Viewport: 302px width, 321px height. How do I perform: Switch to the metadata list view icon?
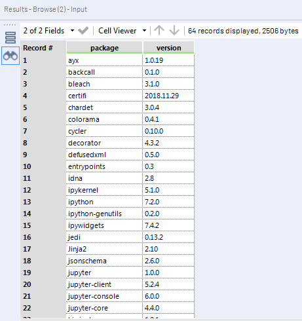coord(10,37)
